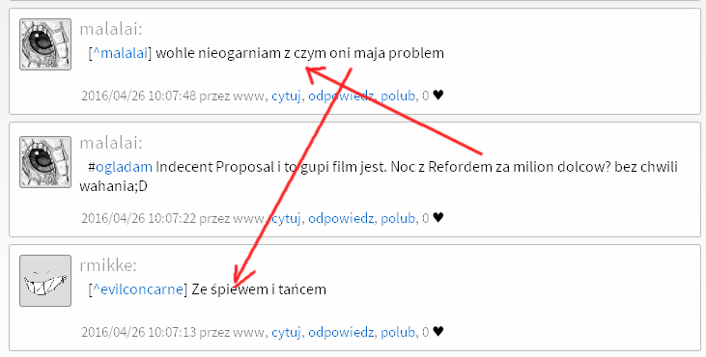Viewport: 706px width, 357px height.
Task: Click odpowiedz on the 10:07:48 post
Action: 341,96
